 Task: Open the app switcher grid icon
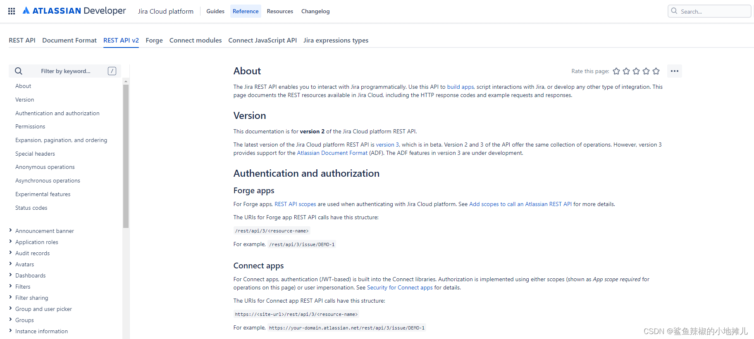tap(12, 11)
